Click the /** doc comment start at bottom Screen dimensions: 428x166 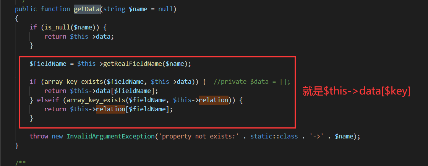click(20, 163)
